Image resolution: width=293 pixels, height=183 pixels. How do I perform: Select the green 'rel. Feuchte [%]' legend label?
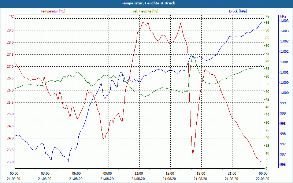click(x=146, y=11)
